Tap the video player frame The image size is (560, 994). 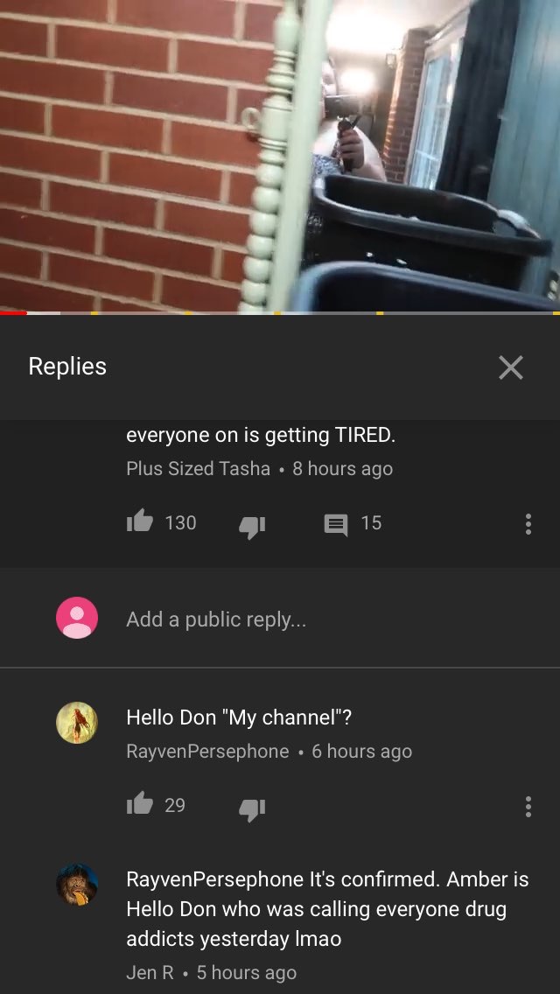[280, 156]
